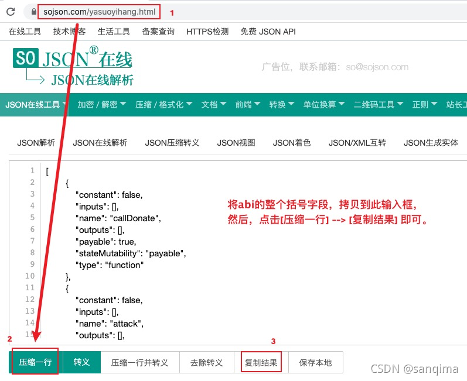The width and height of the screenshot is (467, 381).
Task: Focus the address bar showing sojson.com/yasuoyihang.html
Action: pyautogui.click(x=99, y=12)
